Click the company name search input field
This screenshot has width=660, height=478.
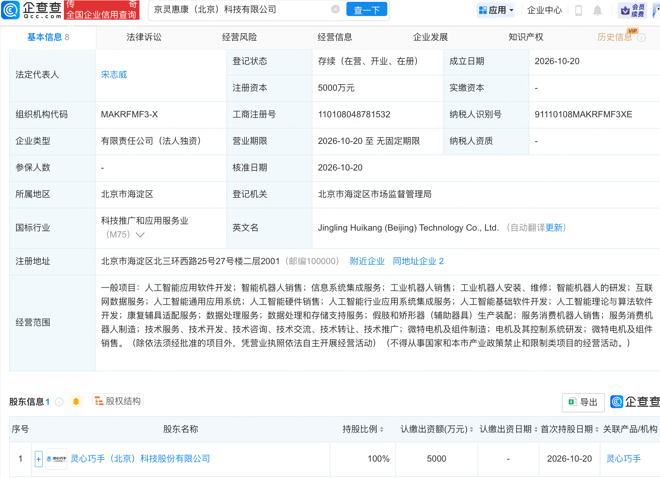click(241, 9)
